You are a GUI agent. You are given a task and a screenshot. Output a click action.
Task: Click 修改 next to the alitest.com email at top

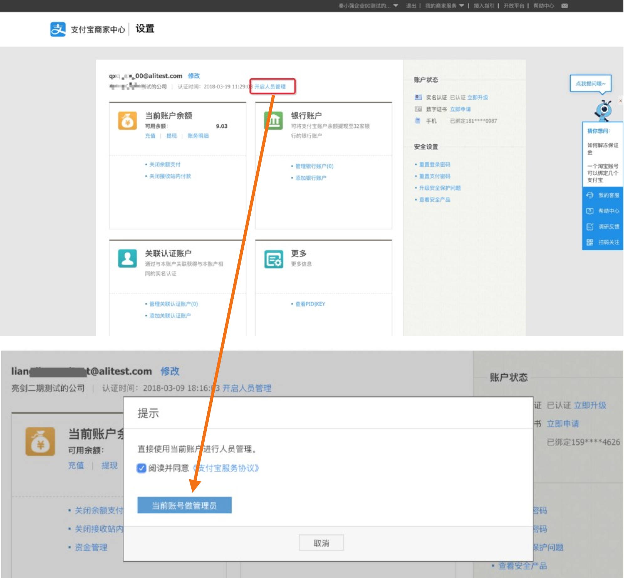pyautogui.click(x=194, y=76)
